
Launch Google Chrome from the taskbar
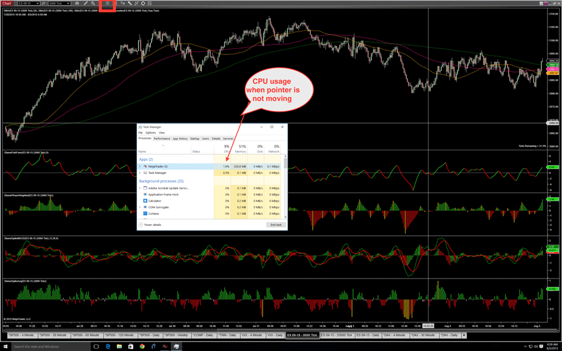tap(142, 346)
